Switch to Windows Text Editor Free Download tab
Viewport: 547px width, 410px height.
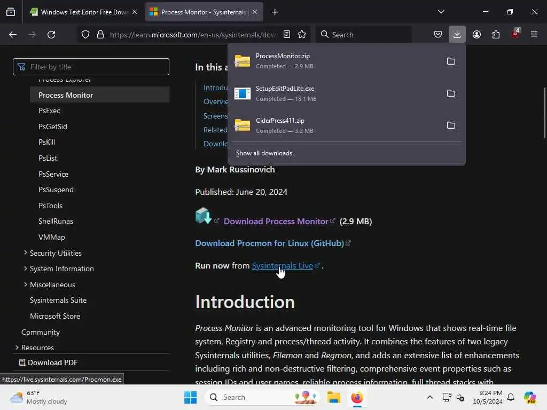point(84,12)
